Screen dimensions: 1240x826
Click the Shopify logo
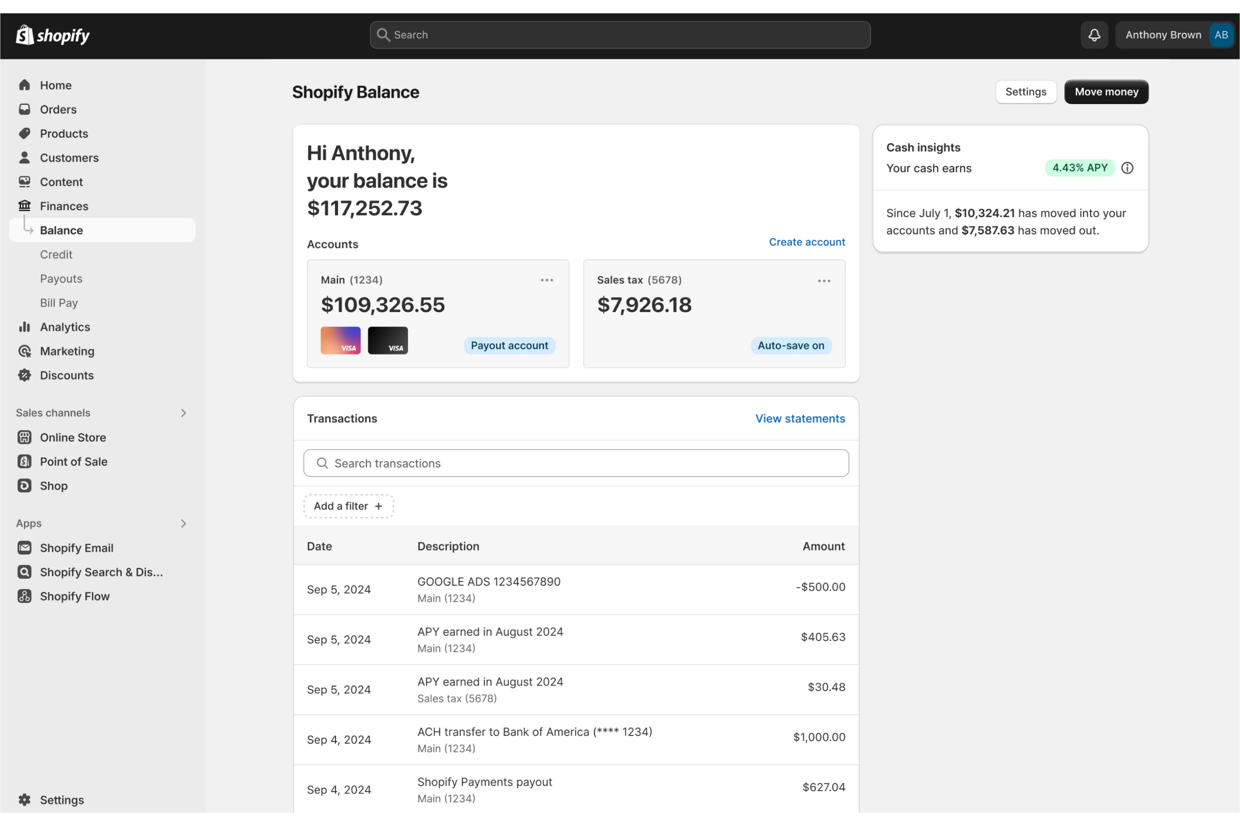[x=53, y=35]
